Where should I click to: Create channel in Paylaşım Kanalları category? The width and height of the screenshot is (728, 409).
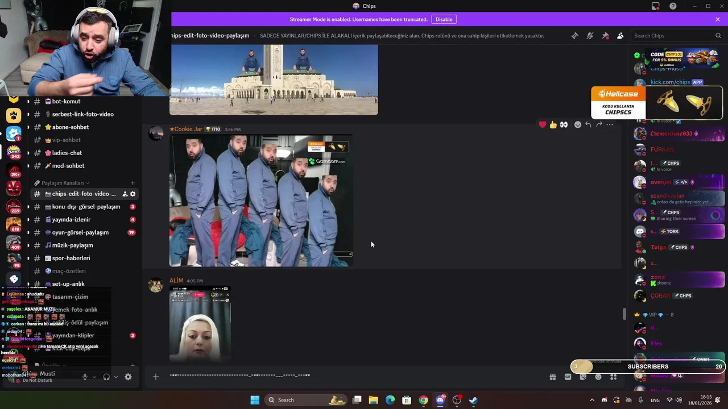[133, 183]
